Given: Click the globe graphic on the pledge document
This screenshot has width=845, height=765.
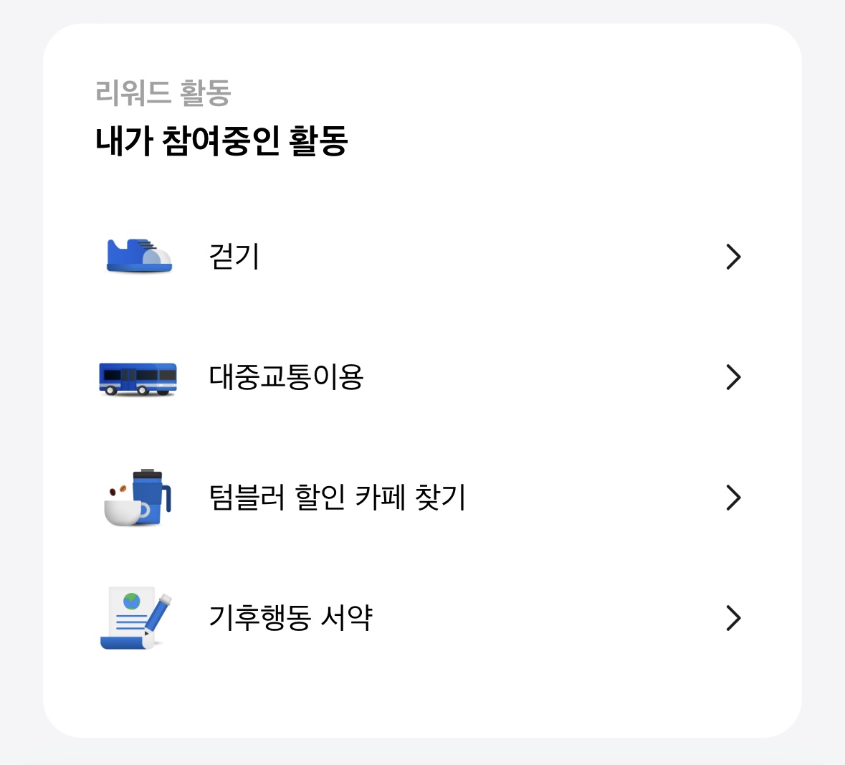Looking at the screenshot, I should (130, 602).
